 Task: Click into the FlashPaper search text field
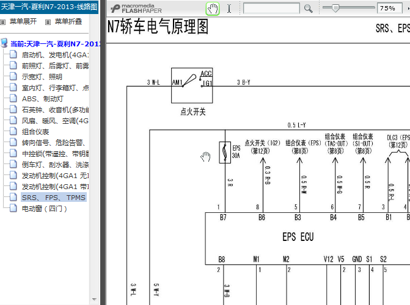271,9
